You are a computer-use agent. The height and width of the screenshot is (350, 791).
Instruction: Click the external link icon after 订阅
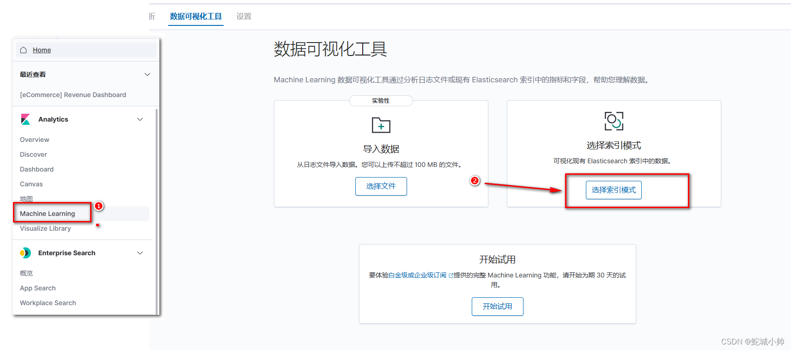click(x=451, y=275)
